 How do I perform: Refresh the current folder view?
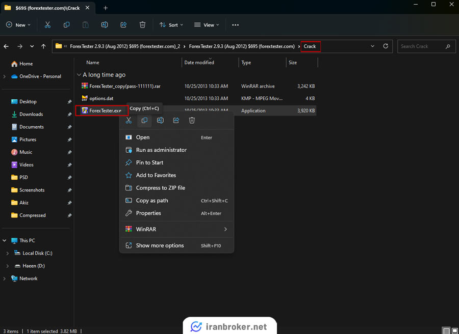point(386,46)
